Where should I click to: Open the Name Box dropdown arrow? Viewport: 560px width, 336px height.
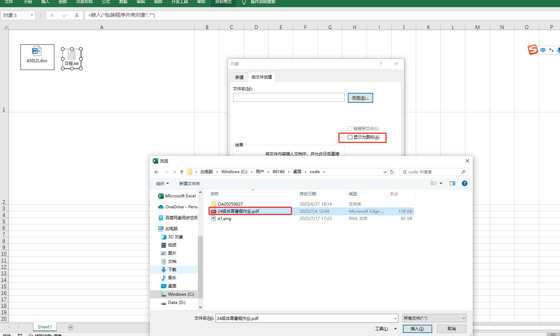click(32, 15)
